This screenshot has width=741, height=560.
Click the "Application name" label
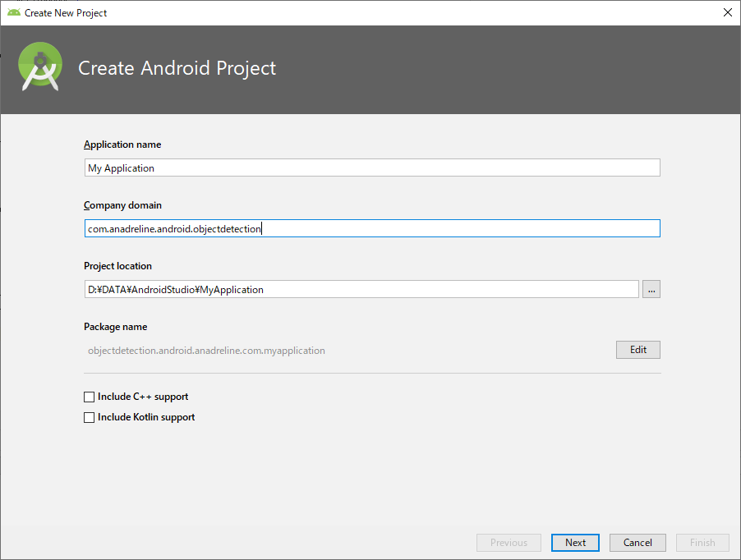coord(122,145)
